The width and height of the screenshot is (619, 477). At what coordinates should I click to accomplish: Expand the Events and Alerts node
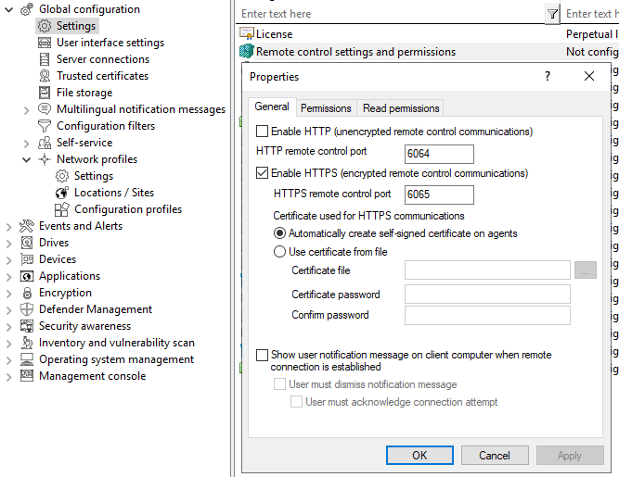(9, 226)
